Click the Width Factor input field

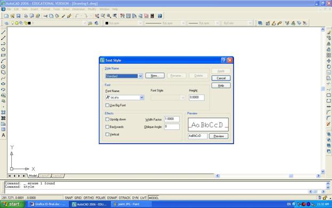(x=172, y=119)
